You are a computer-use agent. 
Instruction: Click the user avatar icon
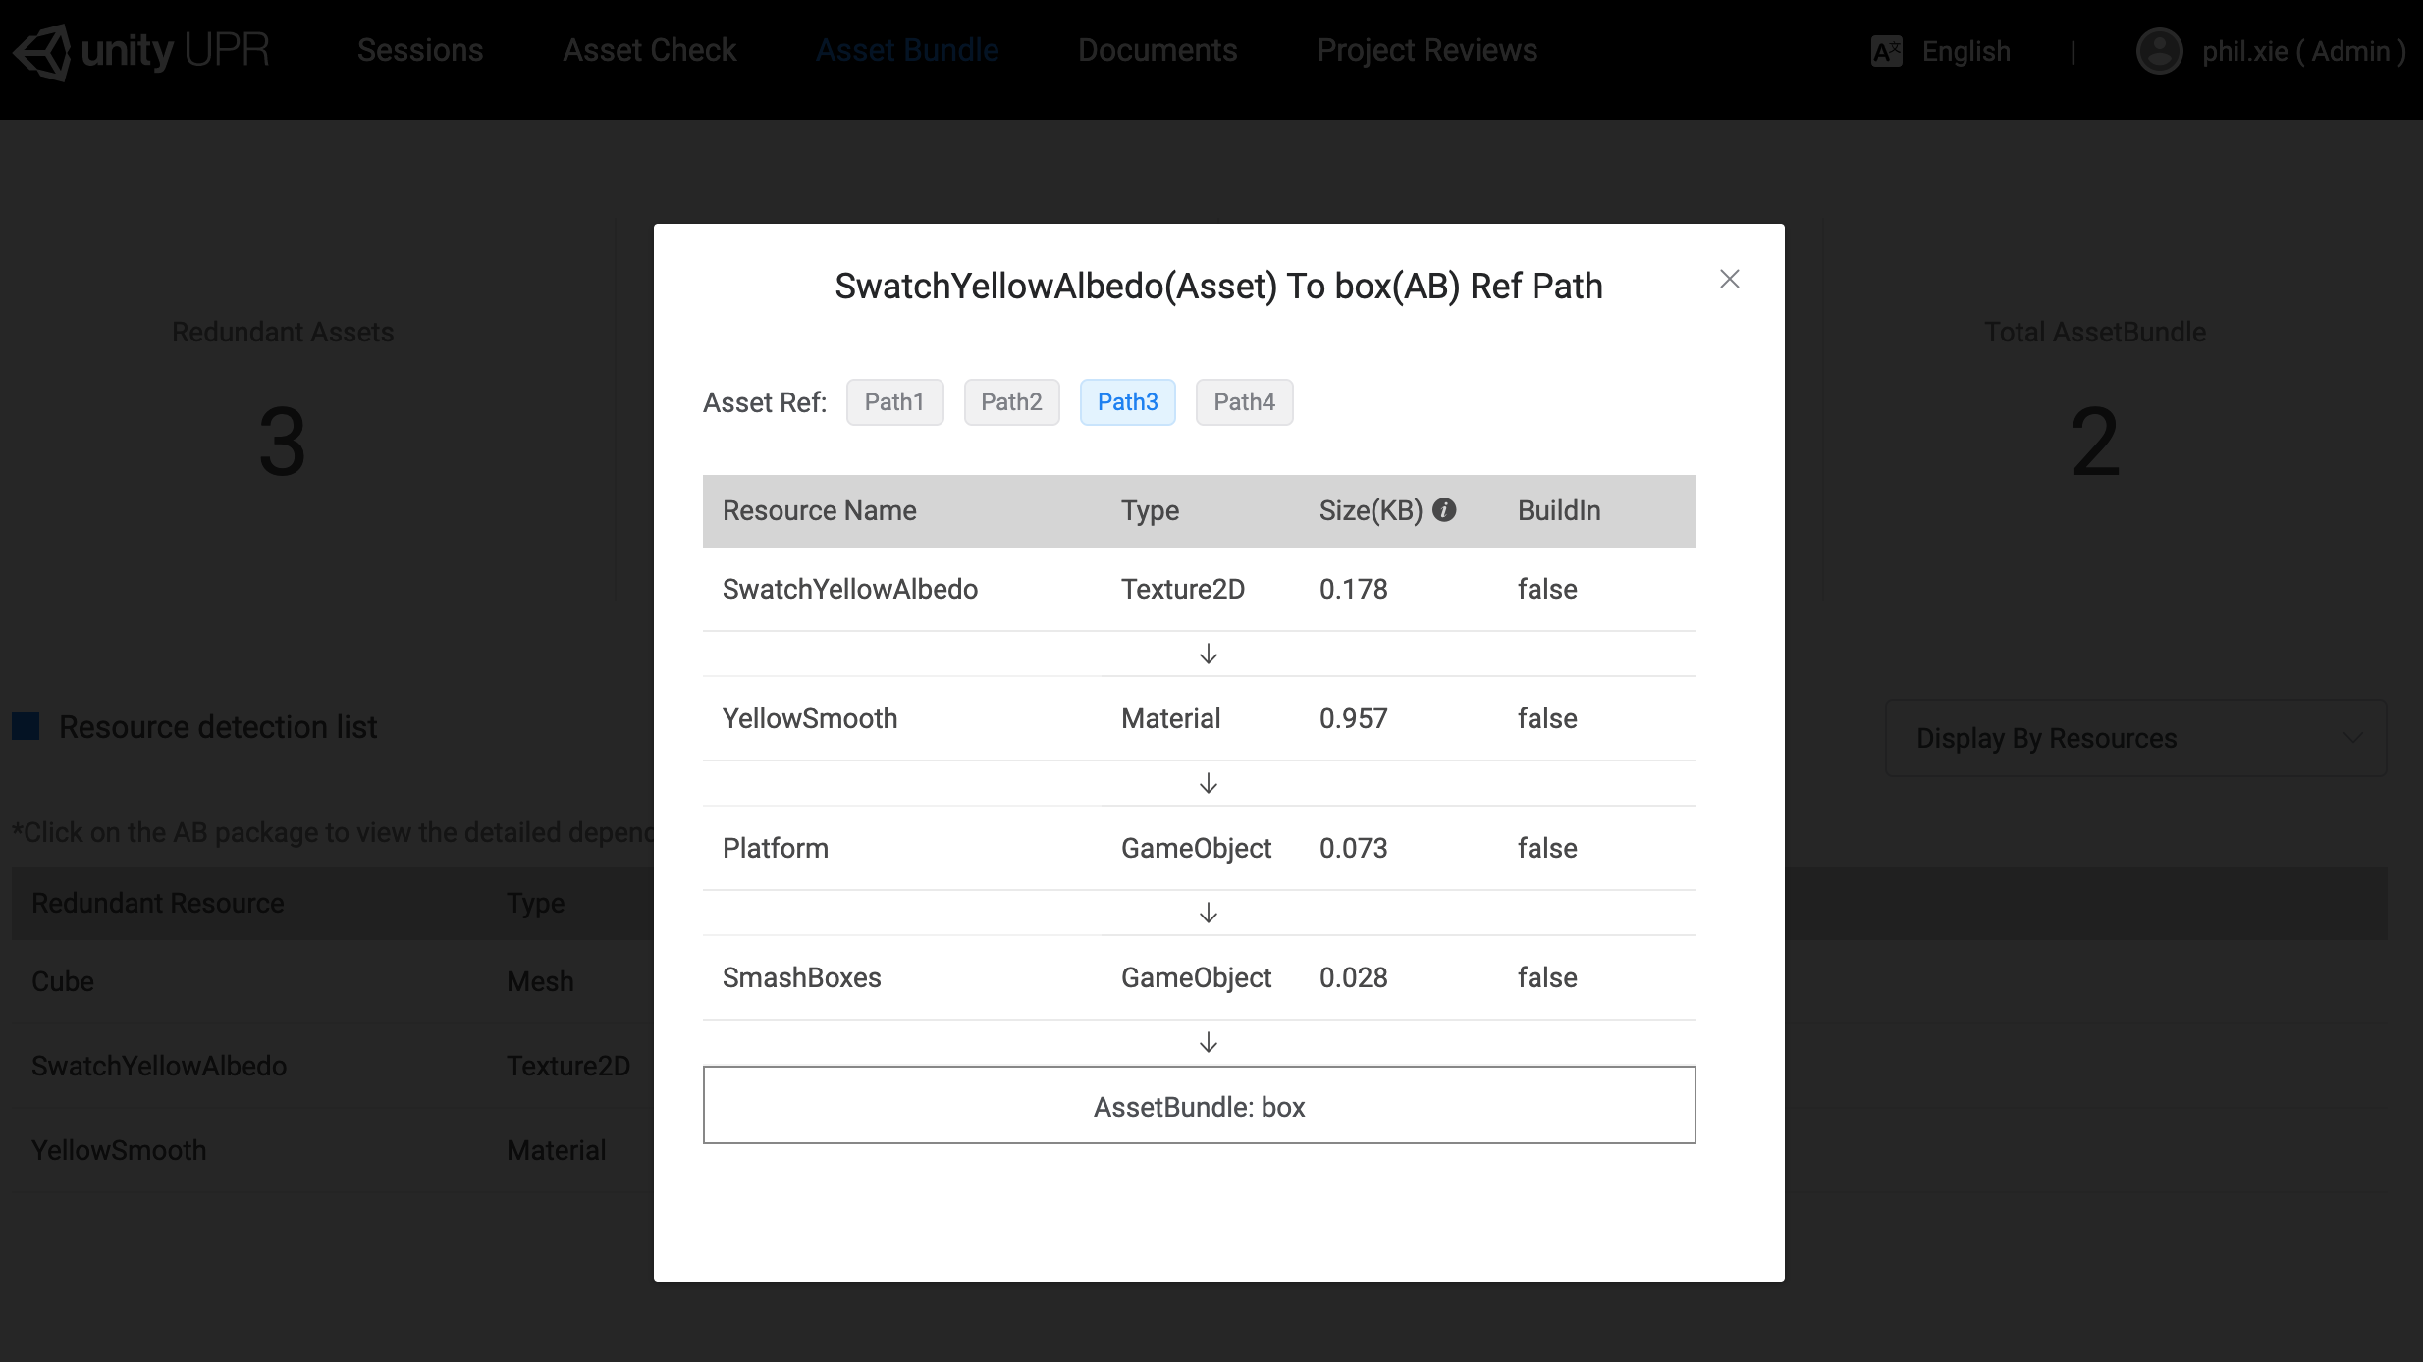tap(2159, 51)
